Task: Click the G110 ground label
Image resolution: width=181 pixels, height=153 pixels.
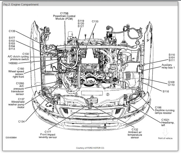Action: [x=171, y=85]
